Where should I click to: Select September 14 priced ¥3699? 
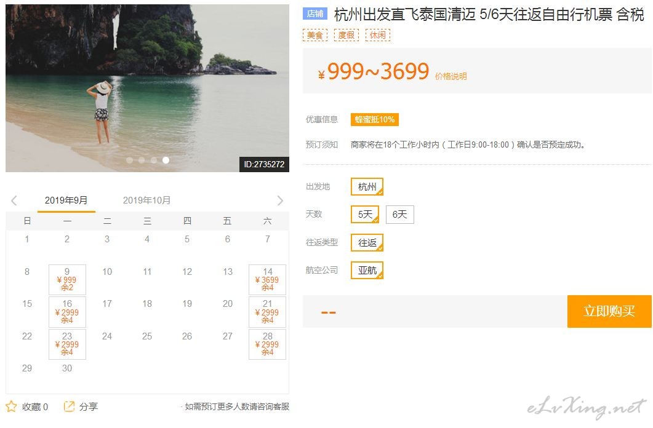point(267,280)
